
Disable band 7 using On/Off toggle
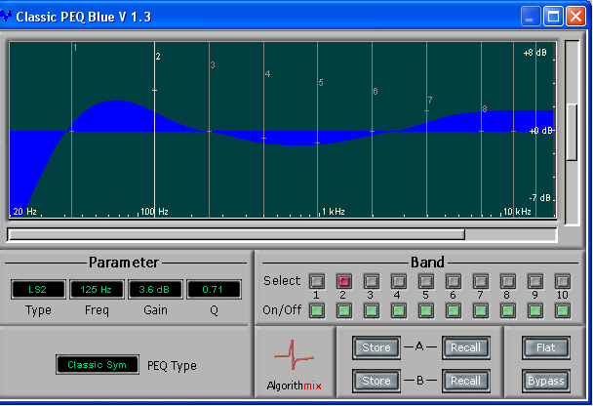pos(480,311)
